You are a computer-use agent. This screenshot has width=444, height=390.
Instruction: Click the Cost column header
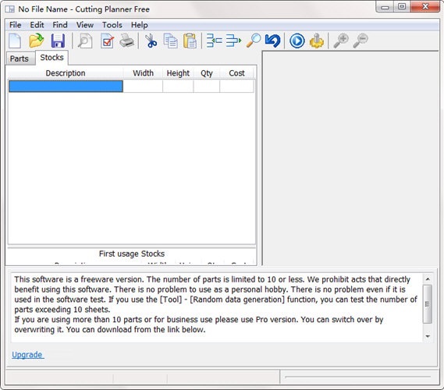236,73
